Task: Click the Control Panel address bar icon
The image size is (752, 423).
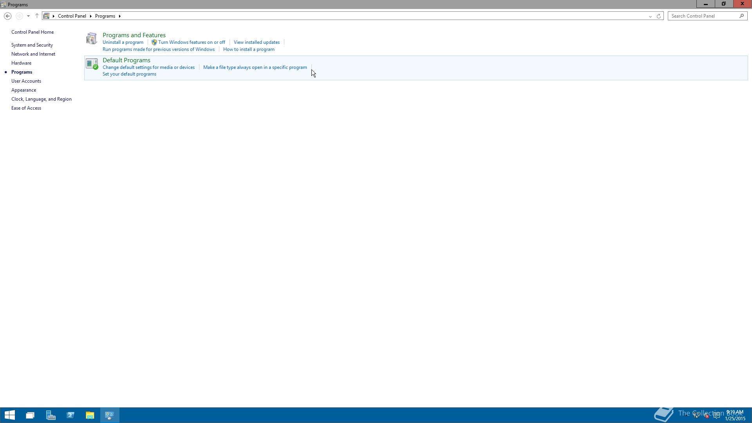Action: (x=47, y=16)
